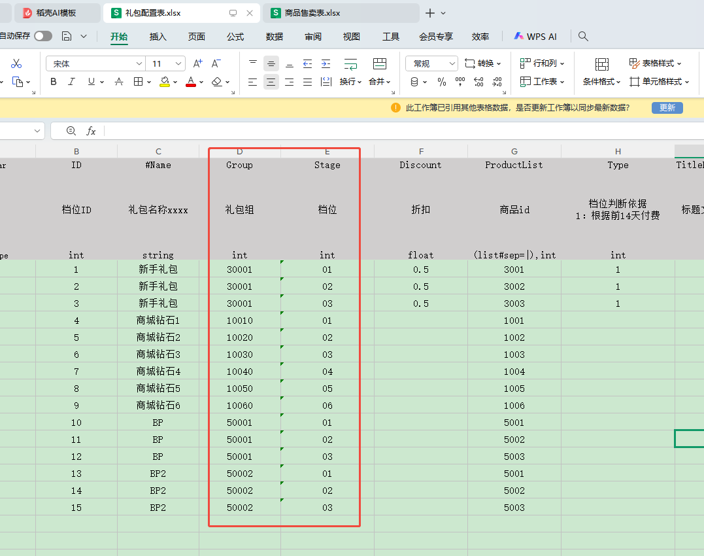
Task: Click the search magnifier in ribbon
Action: 583,37
